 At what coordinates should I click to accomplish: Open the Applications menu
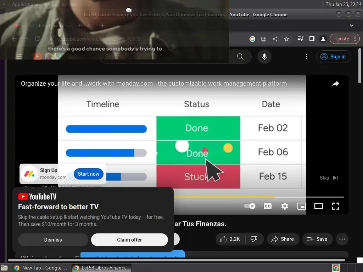point(25,4)
